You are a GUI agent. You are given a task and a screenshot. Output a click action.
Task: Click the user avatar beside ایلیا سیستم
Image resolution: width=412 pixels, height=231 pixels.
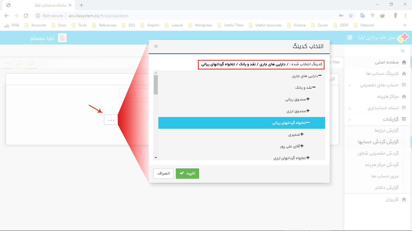click(62, 38)
